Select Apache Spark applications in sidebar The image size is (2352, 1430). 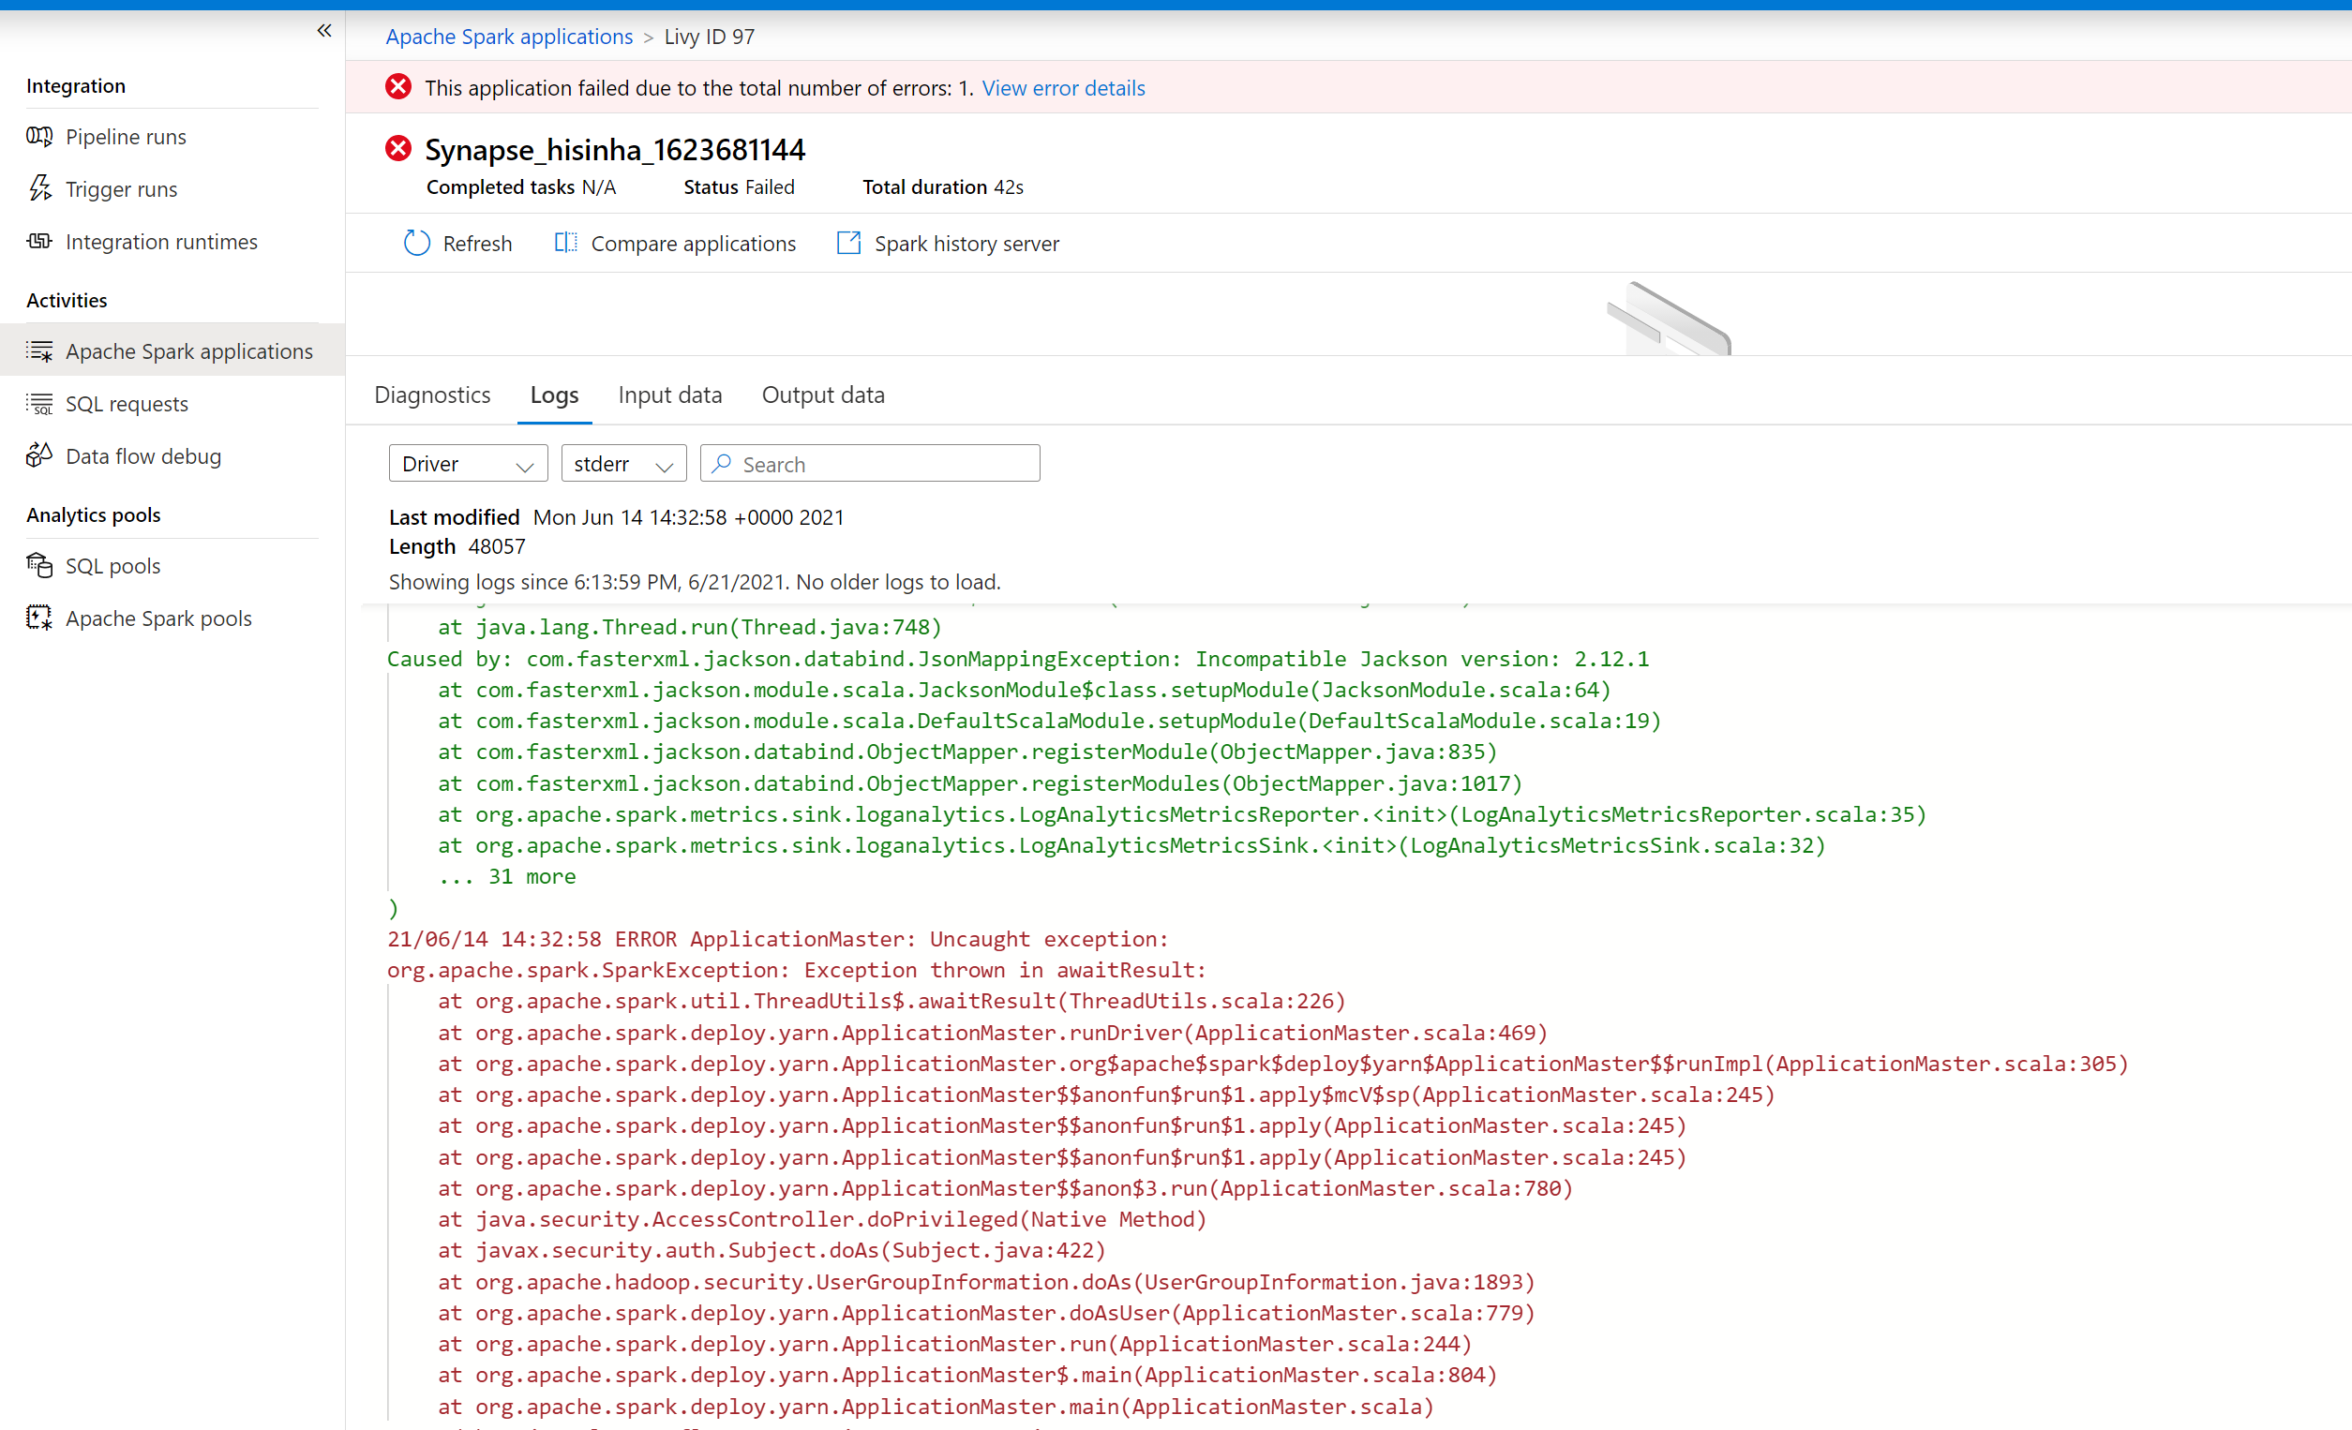(x=172, y=350)
